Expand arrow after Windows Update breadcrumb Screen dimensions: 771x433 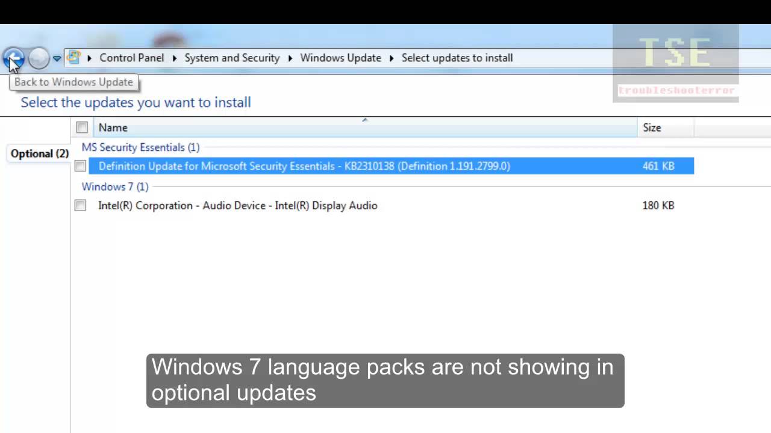tap(392, 58)
